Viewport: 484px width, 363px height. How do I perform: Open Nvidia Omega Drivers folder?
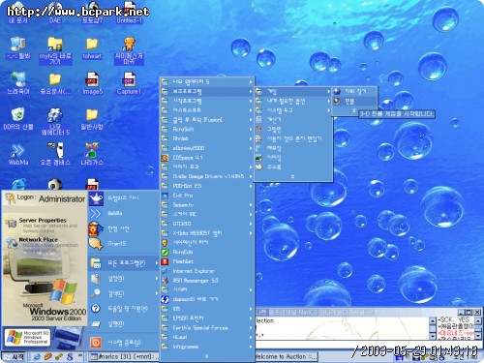pos(206,176)
